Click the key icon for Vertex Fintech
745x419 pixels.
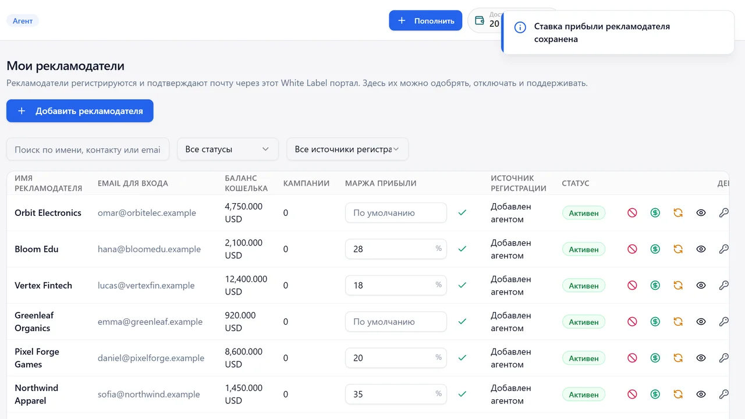(x=724, y=286)
